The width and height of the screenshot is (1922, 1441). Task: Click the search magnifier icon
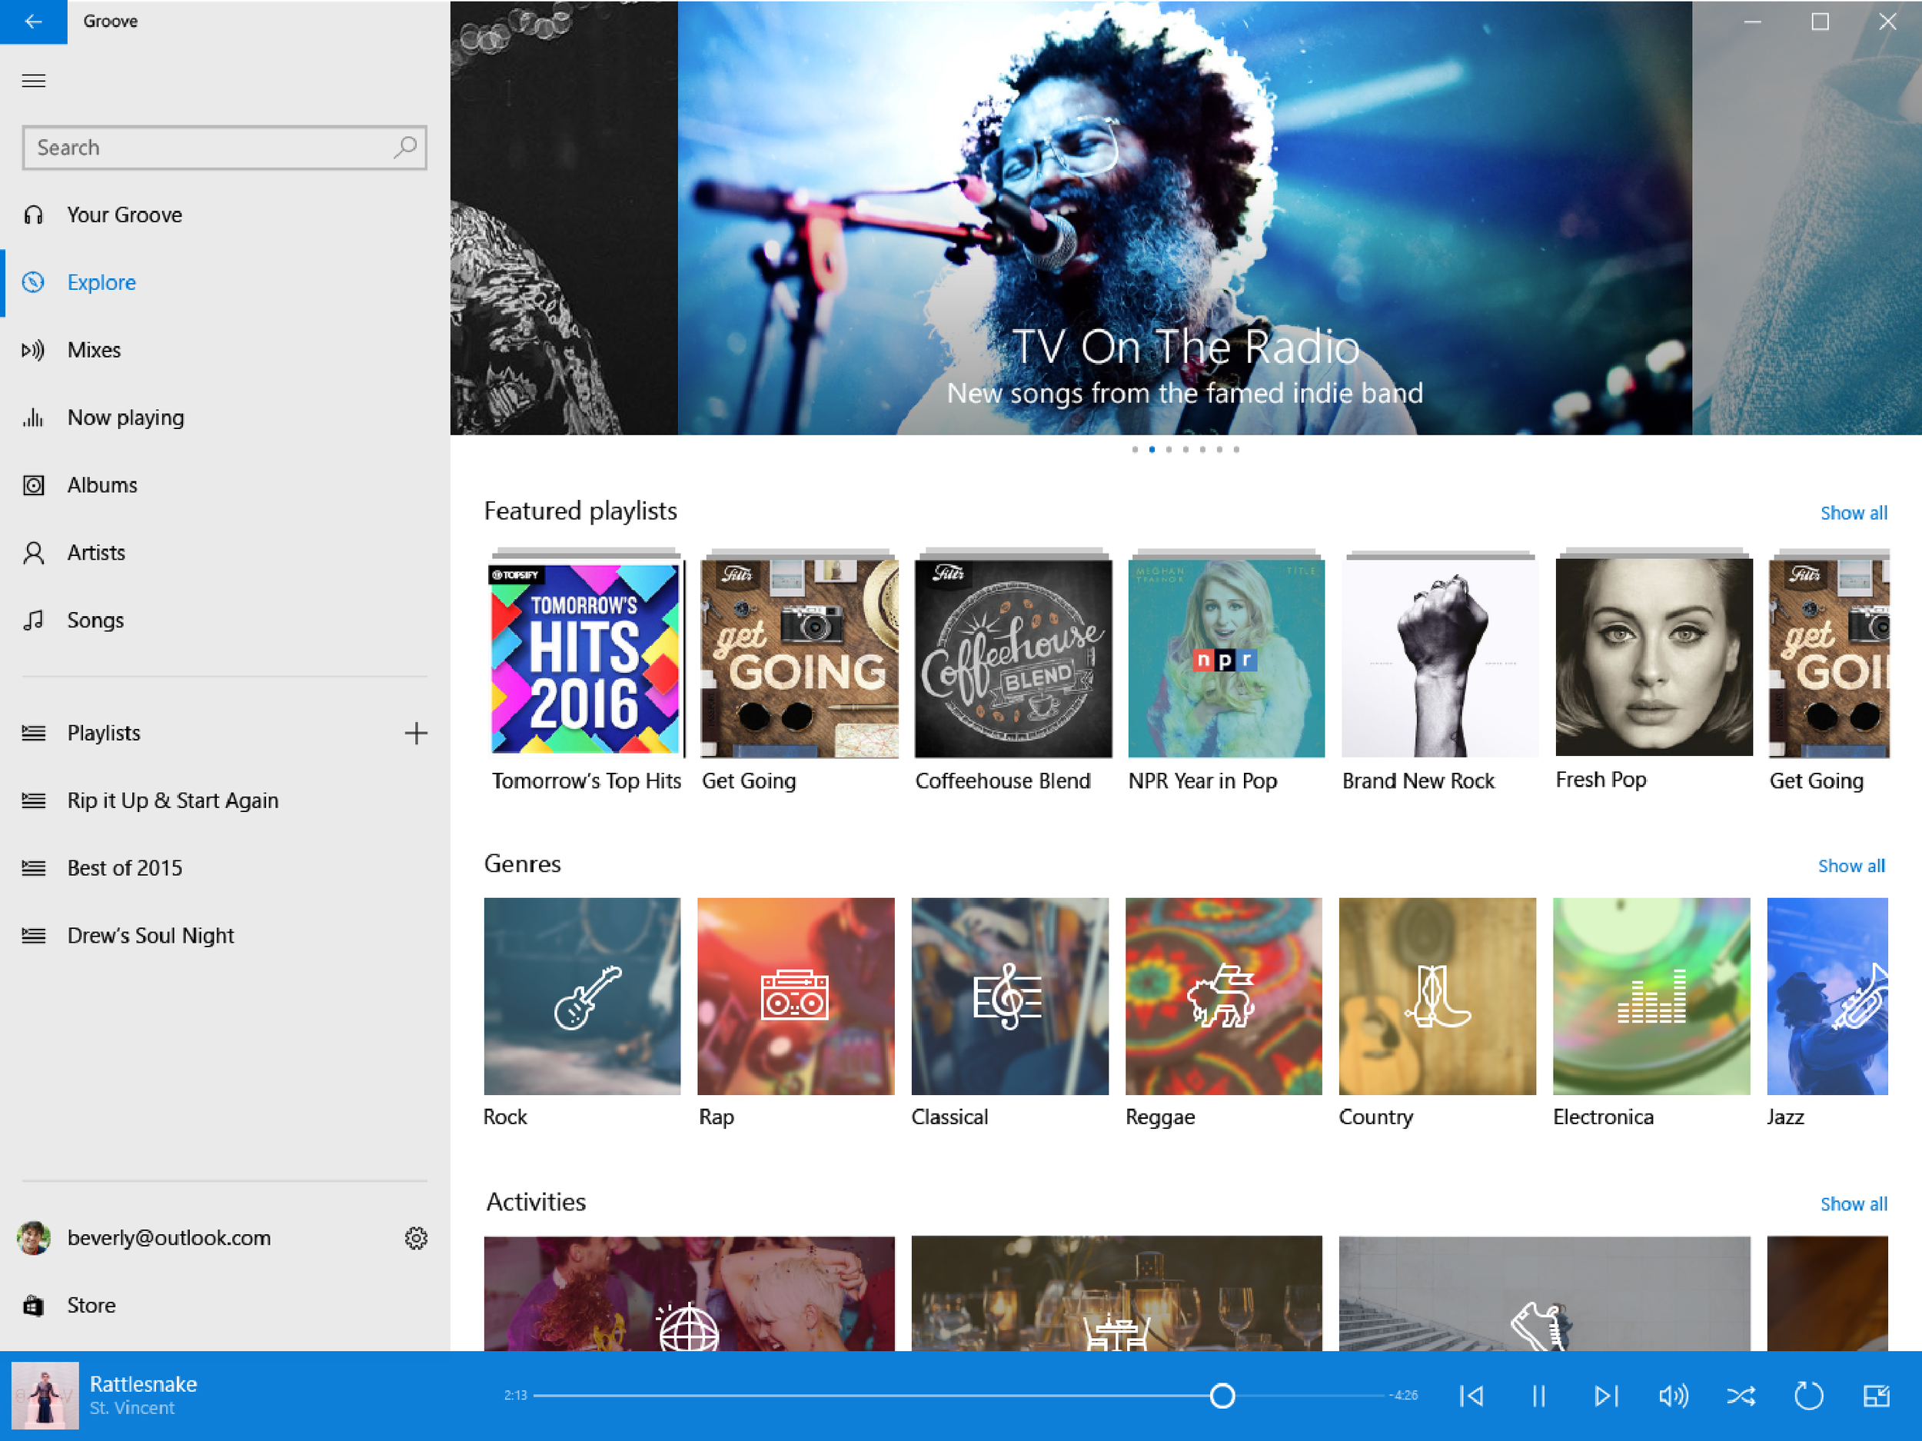click(404, 147)
